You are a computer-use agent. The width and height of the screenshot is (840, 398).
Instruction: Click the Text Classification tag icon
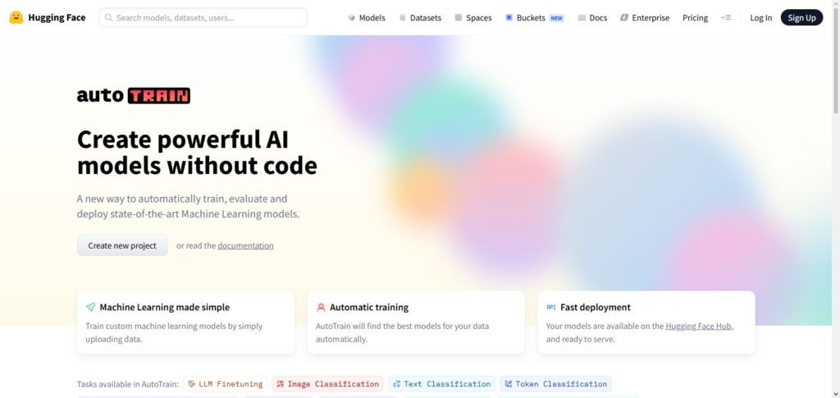point(396,384)
